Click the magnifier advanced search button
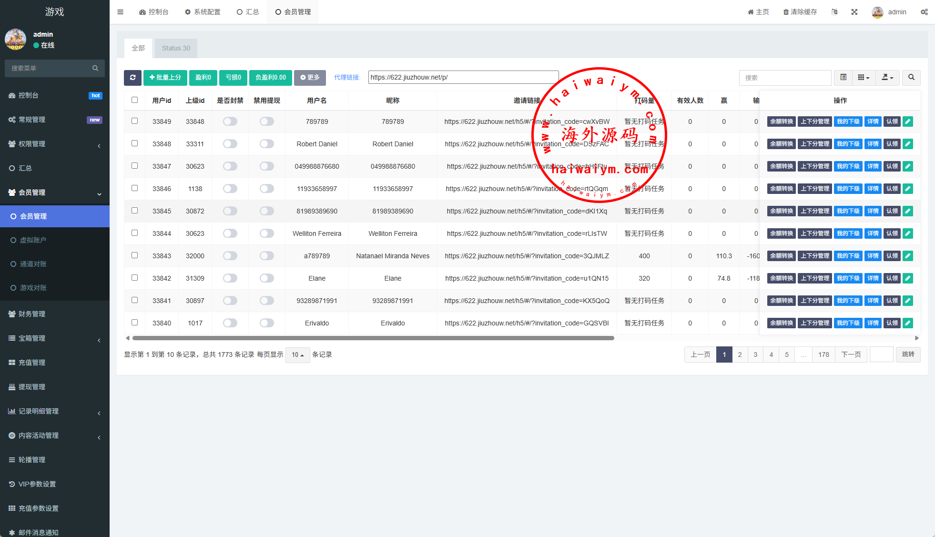The image size is (935, 537). [x=911, y=78]
